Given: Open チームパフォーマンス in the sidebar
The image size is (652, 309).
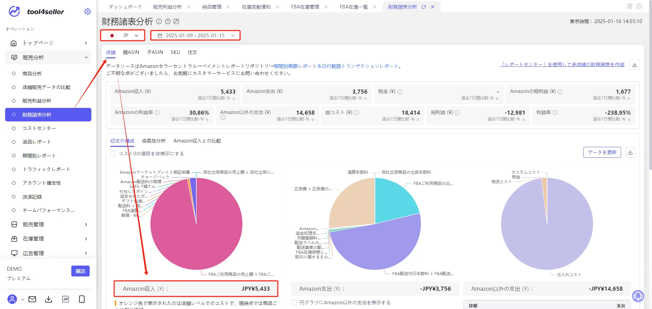Looking at the screenshot, I should 48,210.
